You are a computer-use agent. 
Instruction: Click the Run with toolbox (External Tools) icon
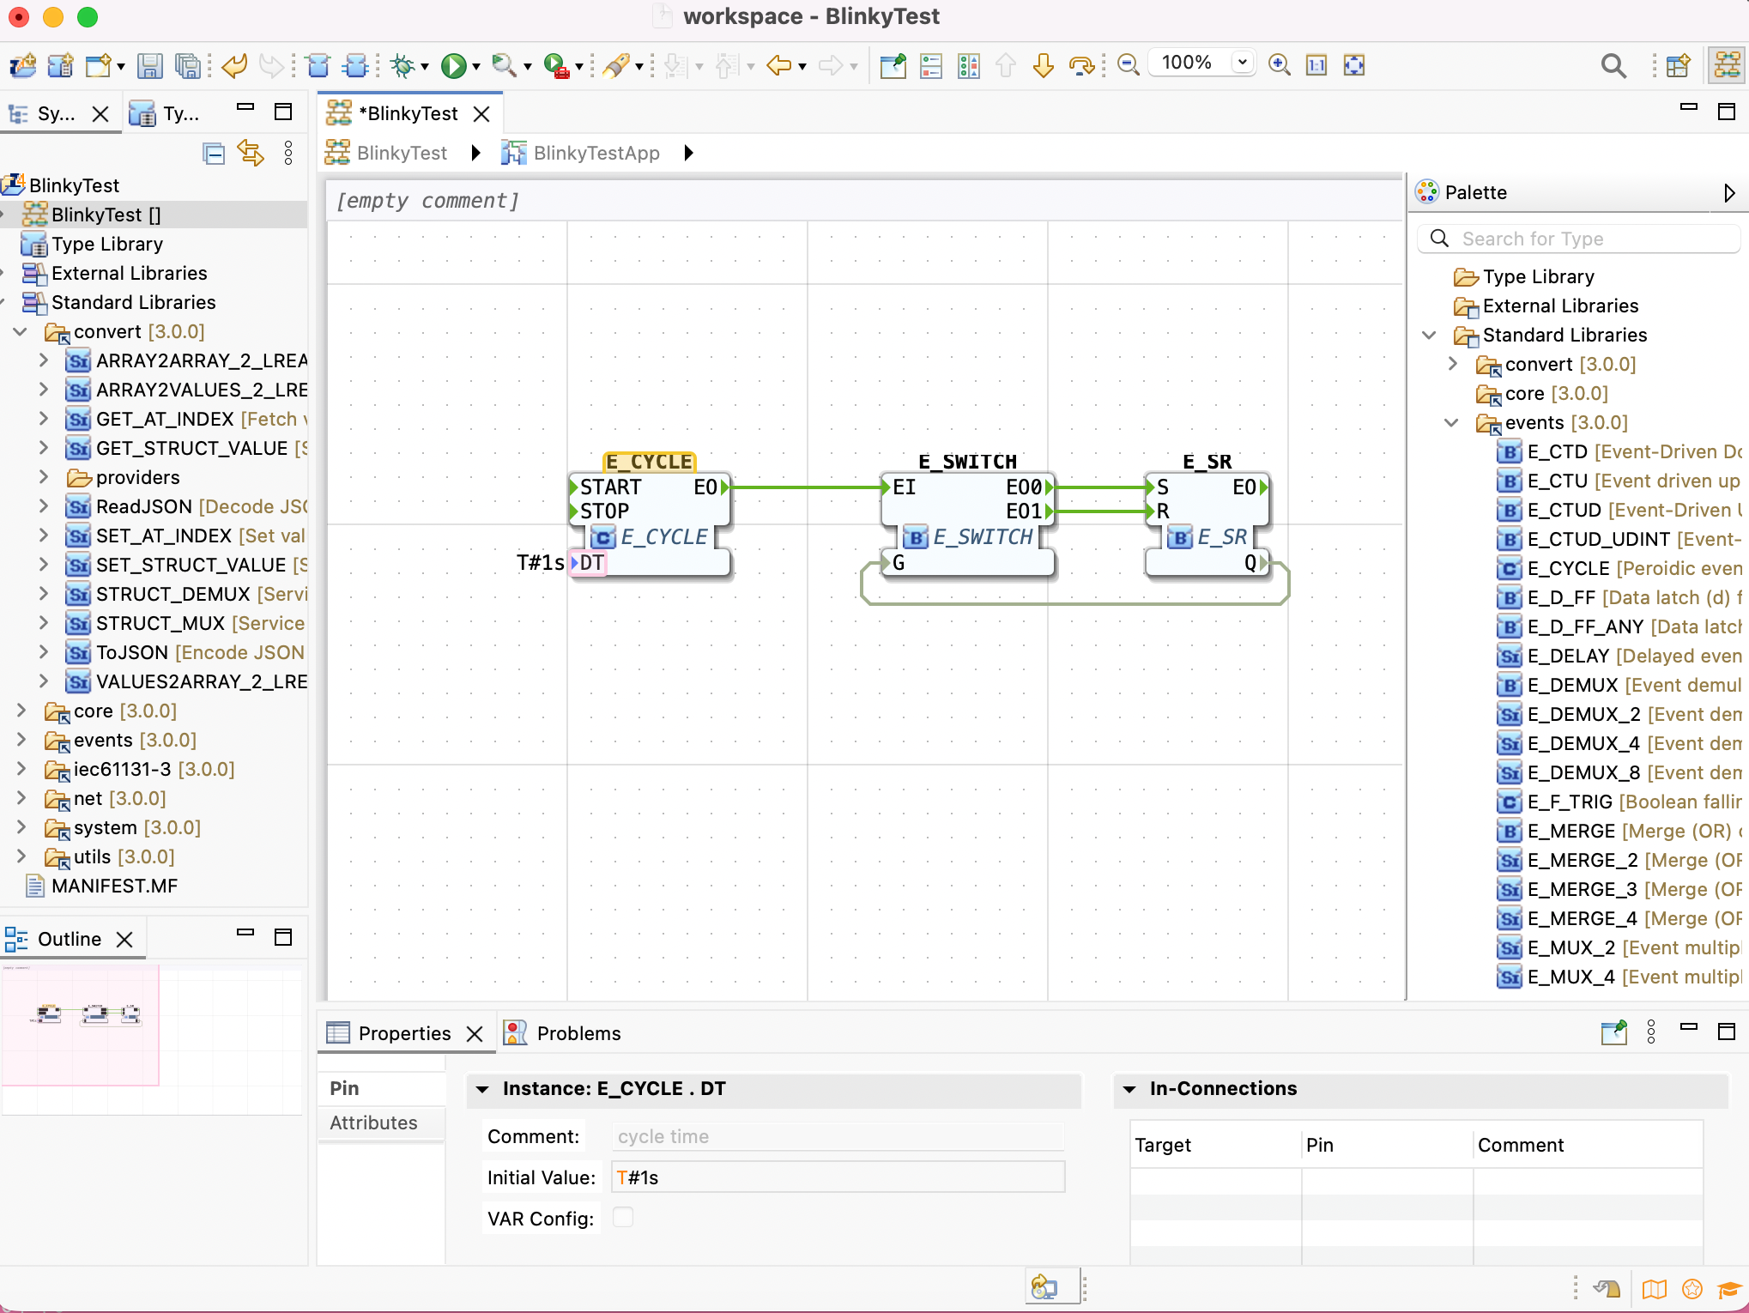(x=556, y=65)
